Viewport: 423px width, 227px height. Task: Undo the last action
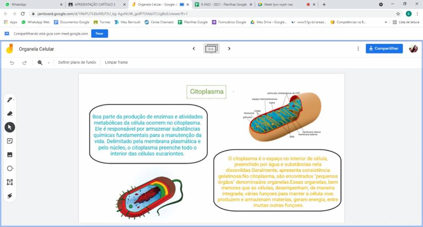[x=12, y=63]
